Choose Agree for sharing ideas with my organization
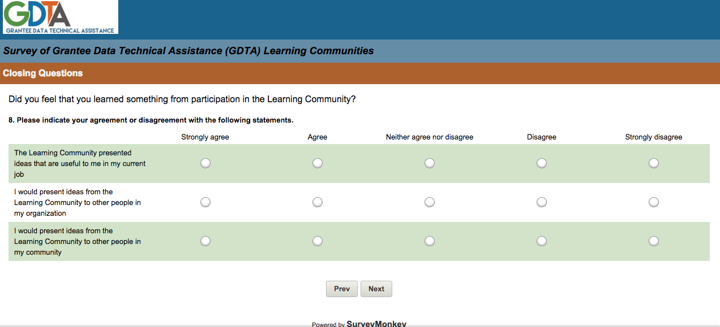 (318, 202)
